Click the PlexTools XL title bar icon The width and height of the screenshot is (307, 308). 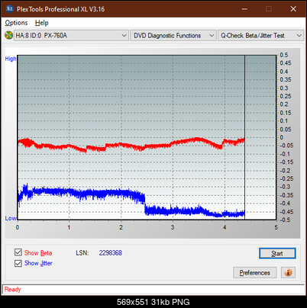[10, 9]
